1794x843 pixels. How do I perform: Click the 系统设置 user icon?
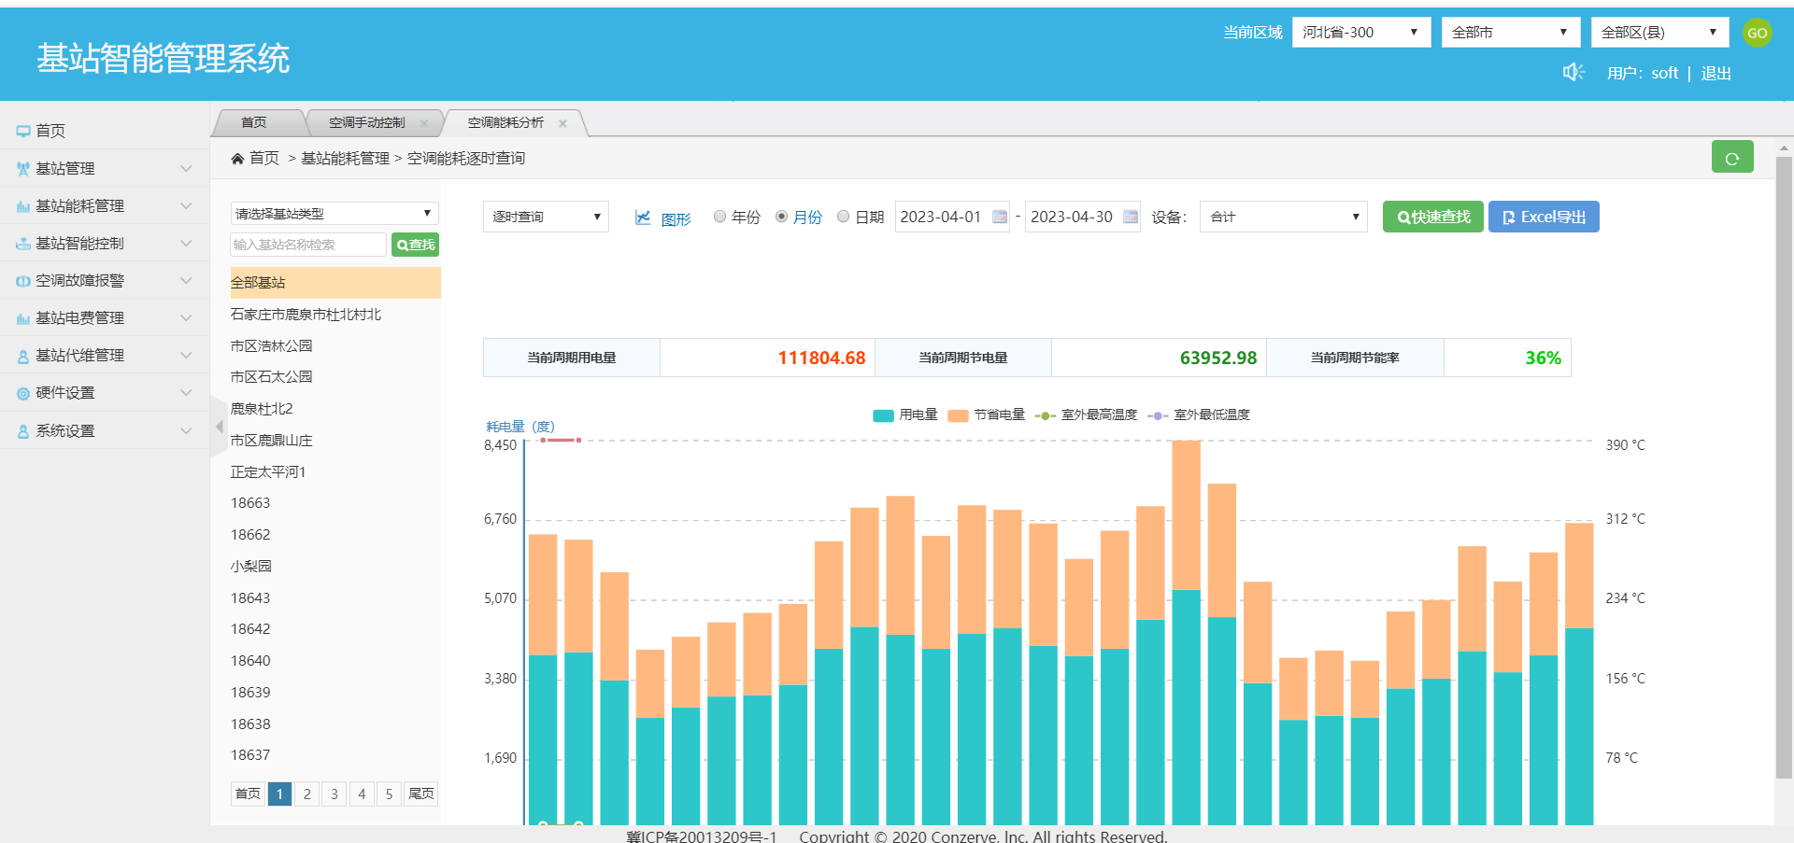coord(23,431)
